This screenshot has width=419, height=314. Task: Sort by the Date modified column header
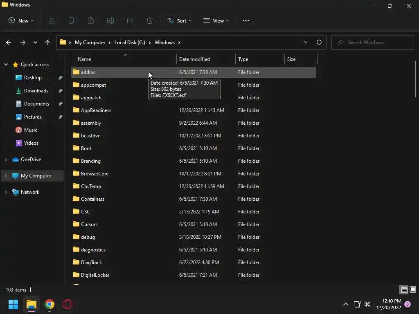tap(206, 59)
